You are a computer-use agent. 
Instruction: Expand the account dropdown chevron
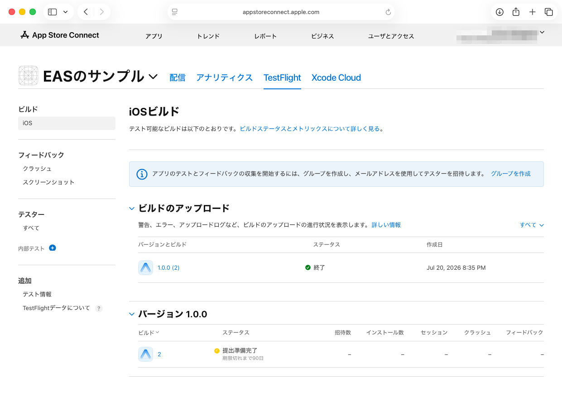coord(542,32)
